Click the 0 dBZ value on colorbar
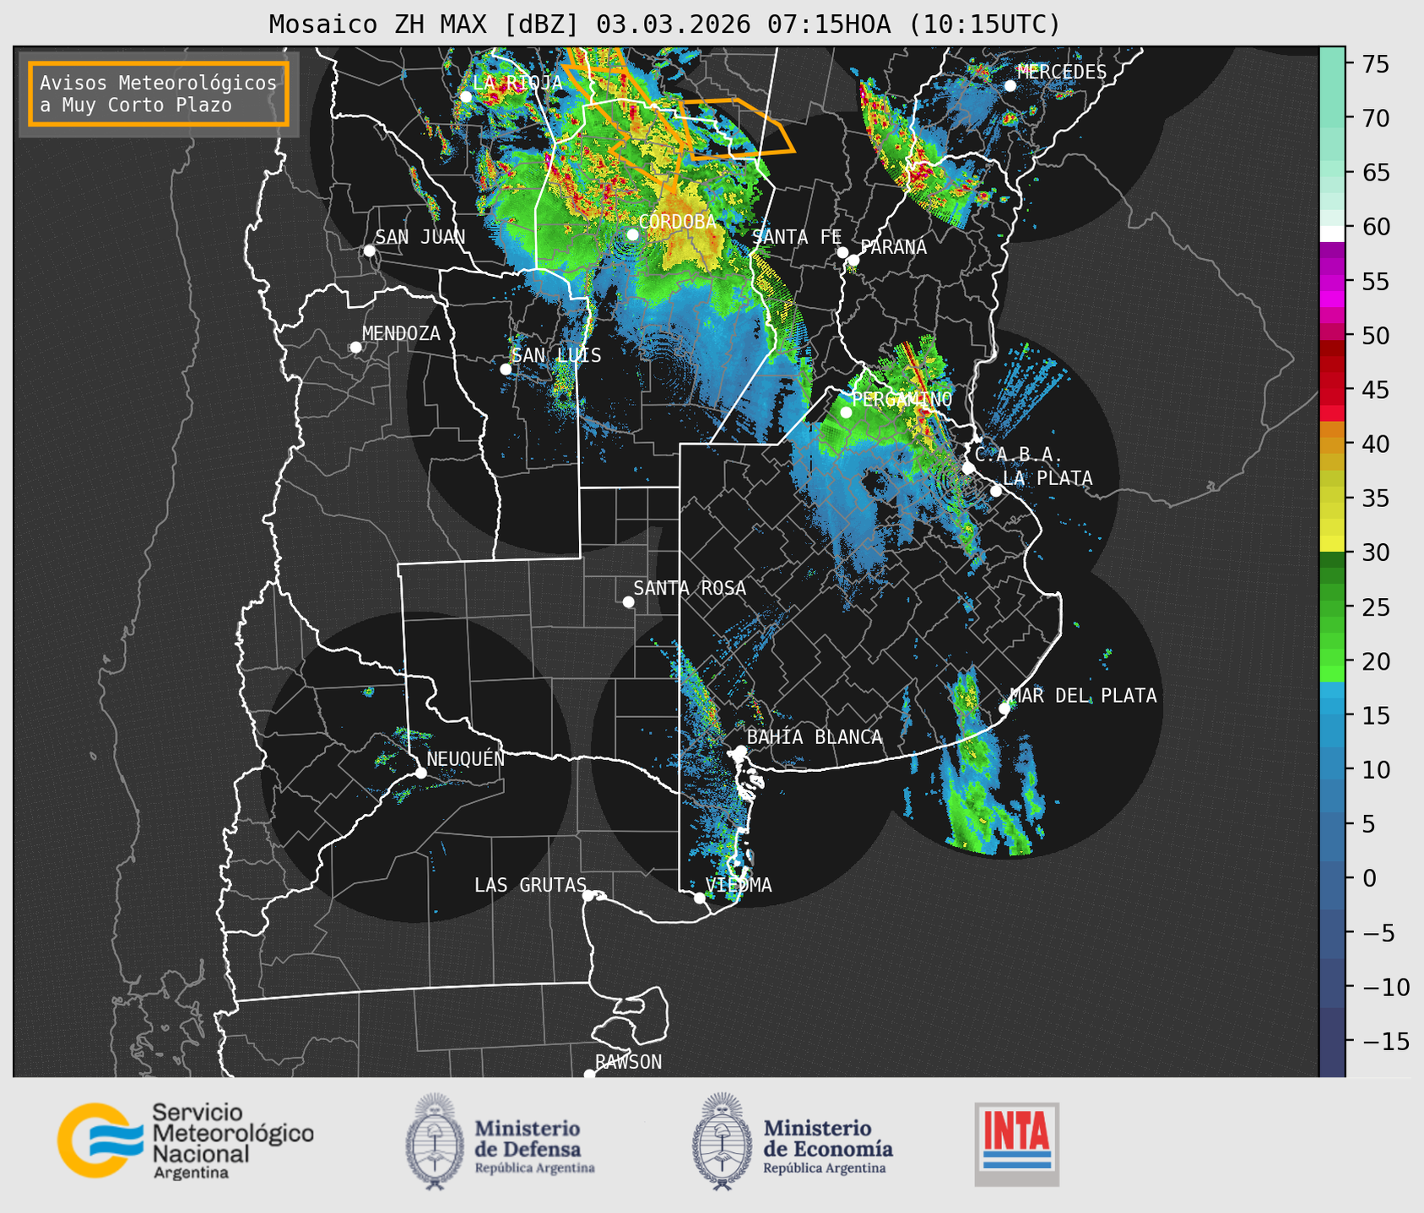The height and width of the screenshot is (1213, 1424). point(1369,878)
